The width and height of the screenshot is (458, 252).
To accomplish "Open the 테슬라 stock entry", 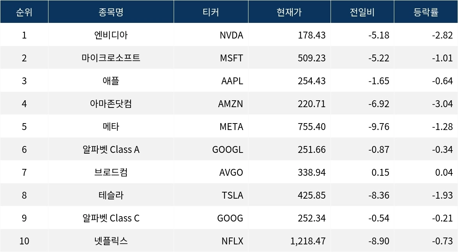I will [x=111, y=195].
